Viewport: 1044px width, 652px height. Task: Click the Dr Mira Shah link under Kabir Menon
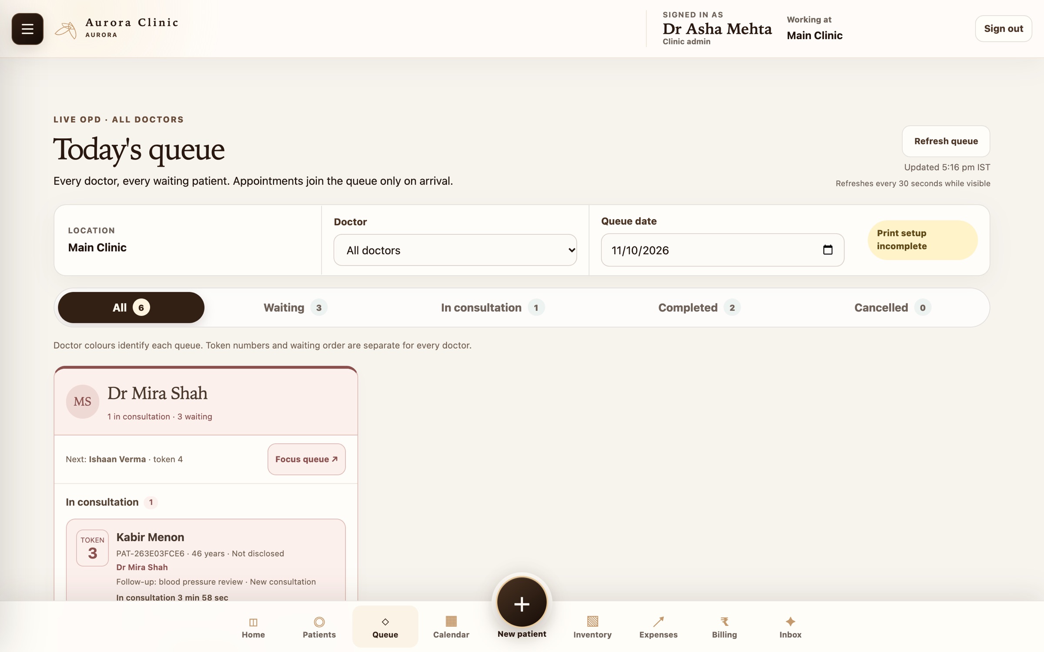click(x=142, y=567)
